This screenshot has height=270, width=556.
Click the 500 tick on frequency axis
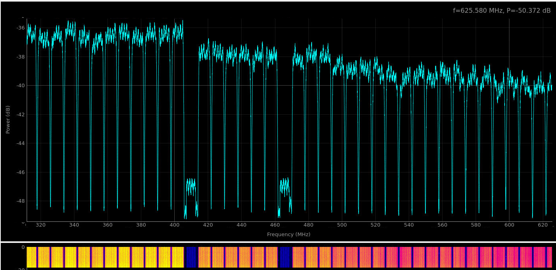(x=342, y=225)
